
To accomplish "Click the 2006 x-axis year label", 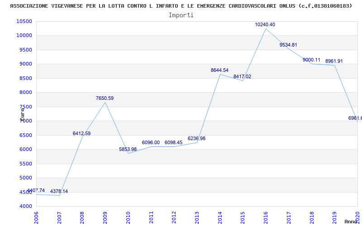I will pos(36,217).
